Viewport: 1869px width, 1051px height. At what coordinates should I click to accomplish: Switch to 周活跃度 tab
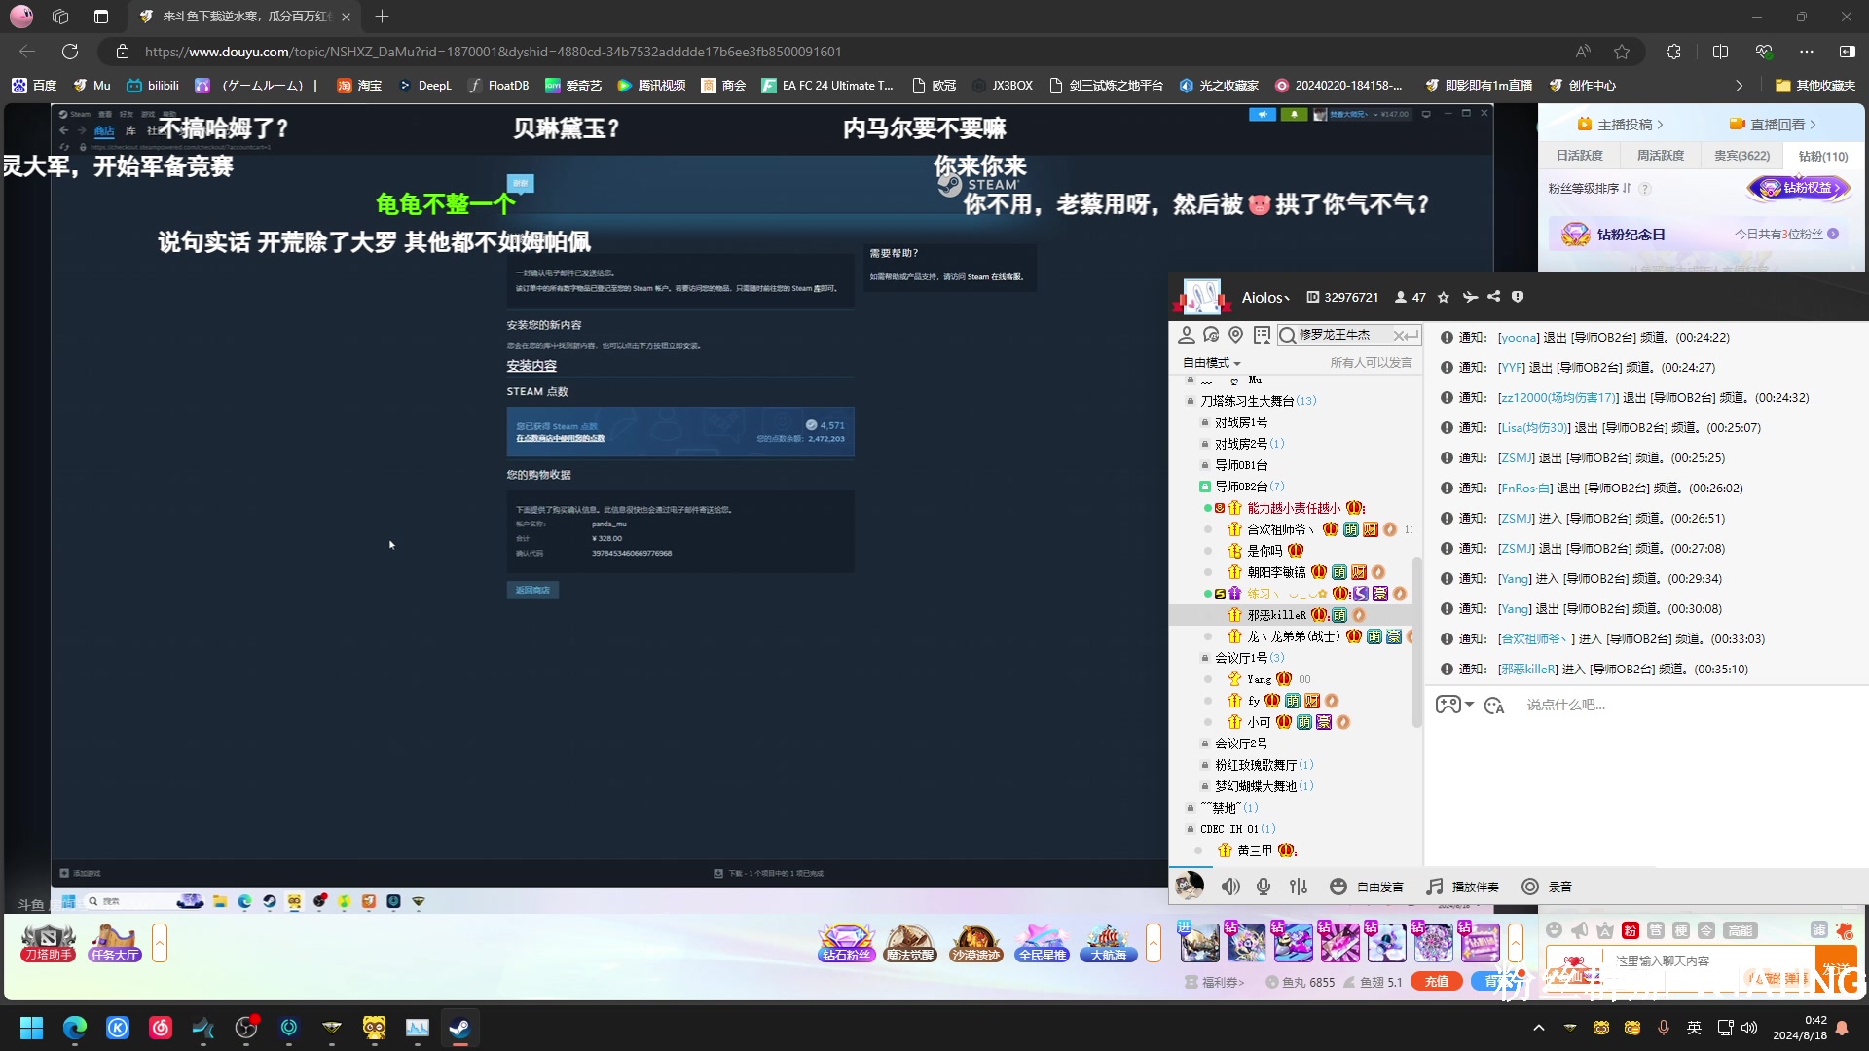click(x=1661, y=156)
